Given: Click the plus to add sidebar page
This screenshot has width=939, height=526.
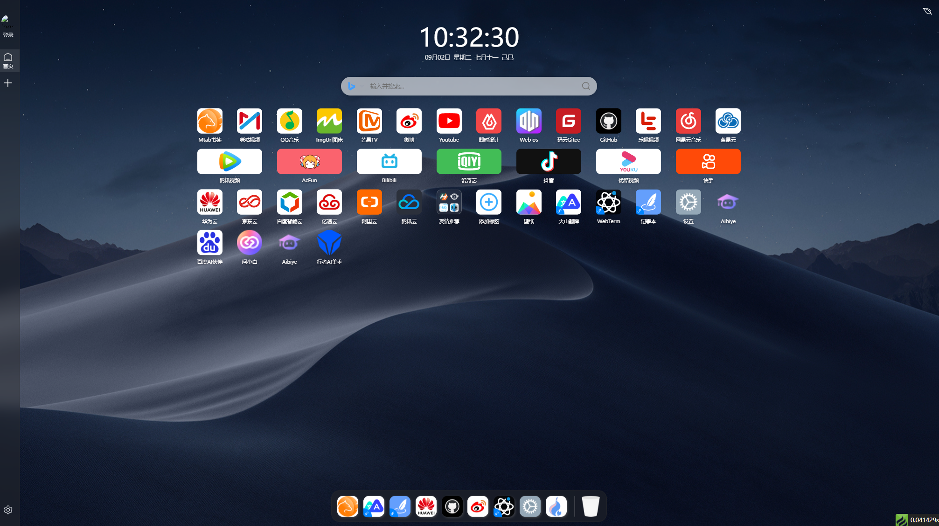Looking at the screenshot, I should [x=8, y=83].
